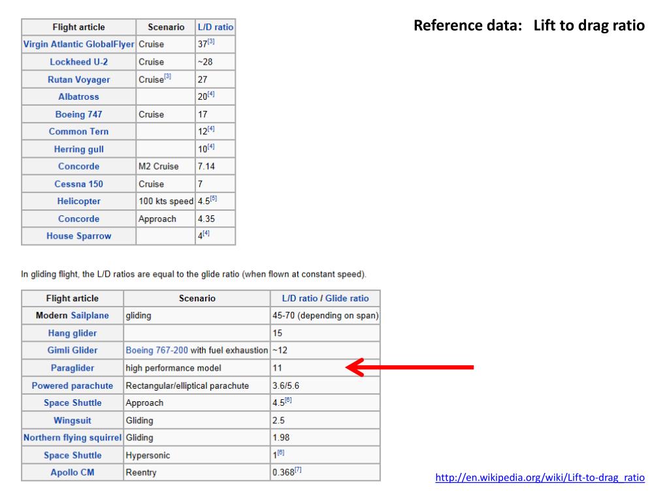Open the Rutan Voyager article link
Image resolution: width=669 pixels, height=501 pixels.
coord(78,80)
